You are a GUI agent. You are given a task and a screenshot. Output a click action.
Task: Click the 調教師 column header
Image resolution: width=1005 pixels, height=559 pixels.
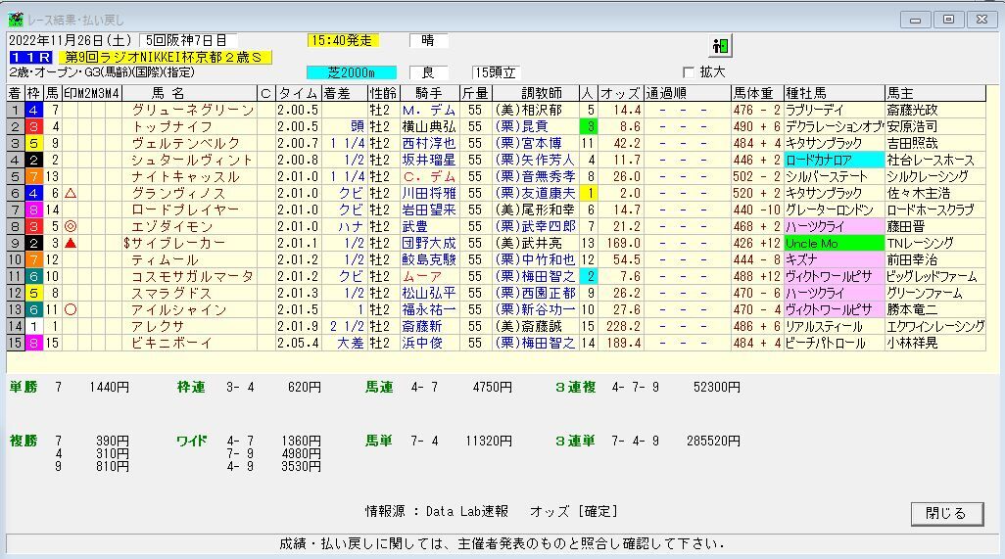535,93
